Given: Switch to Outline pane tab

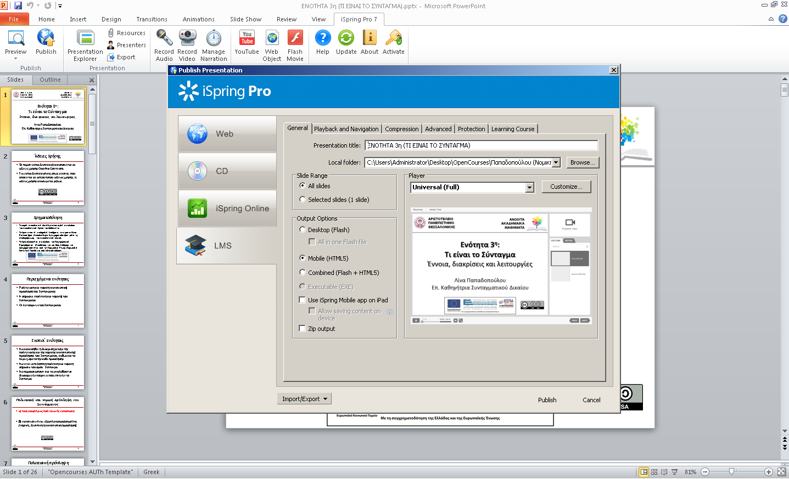Looking at the screenshot, I should coord(50,80).
